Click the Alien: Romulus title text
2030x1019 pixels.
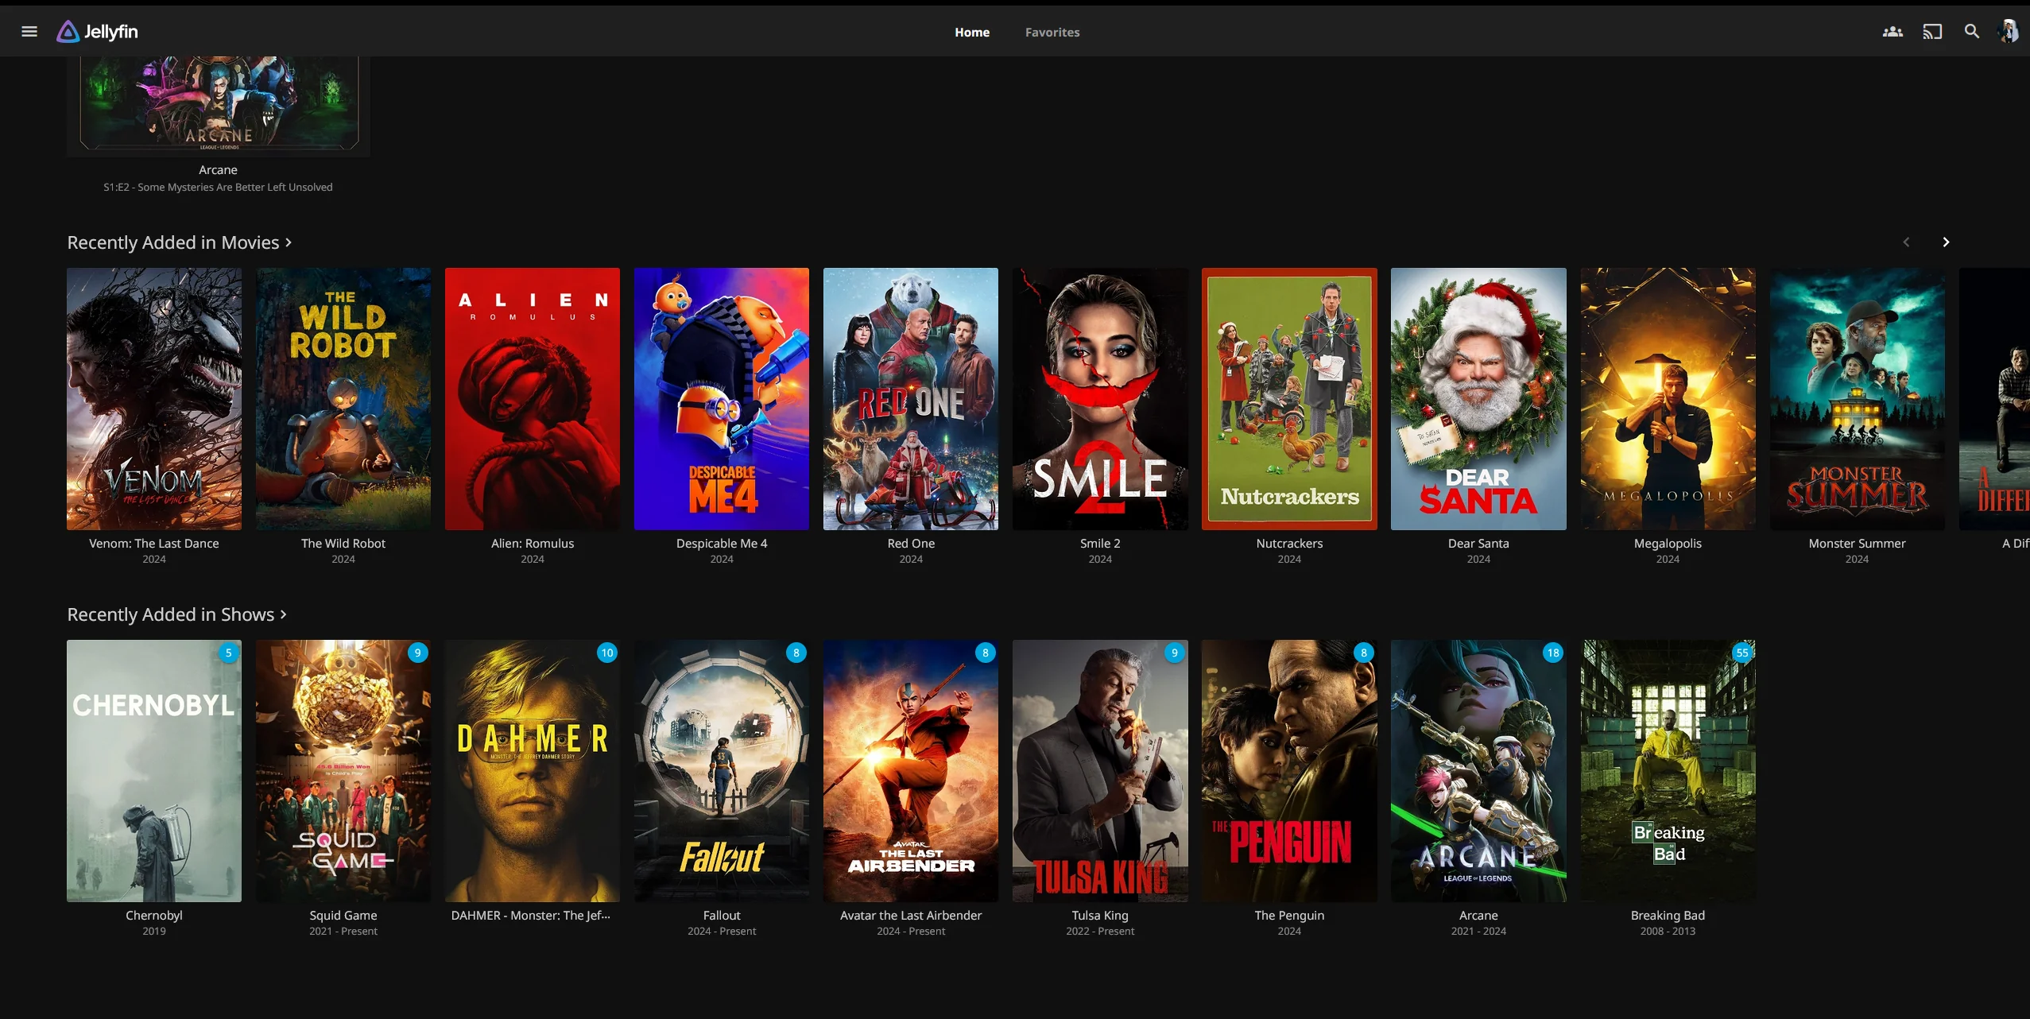click(x=533, y=544)
